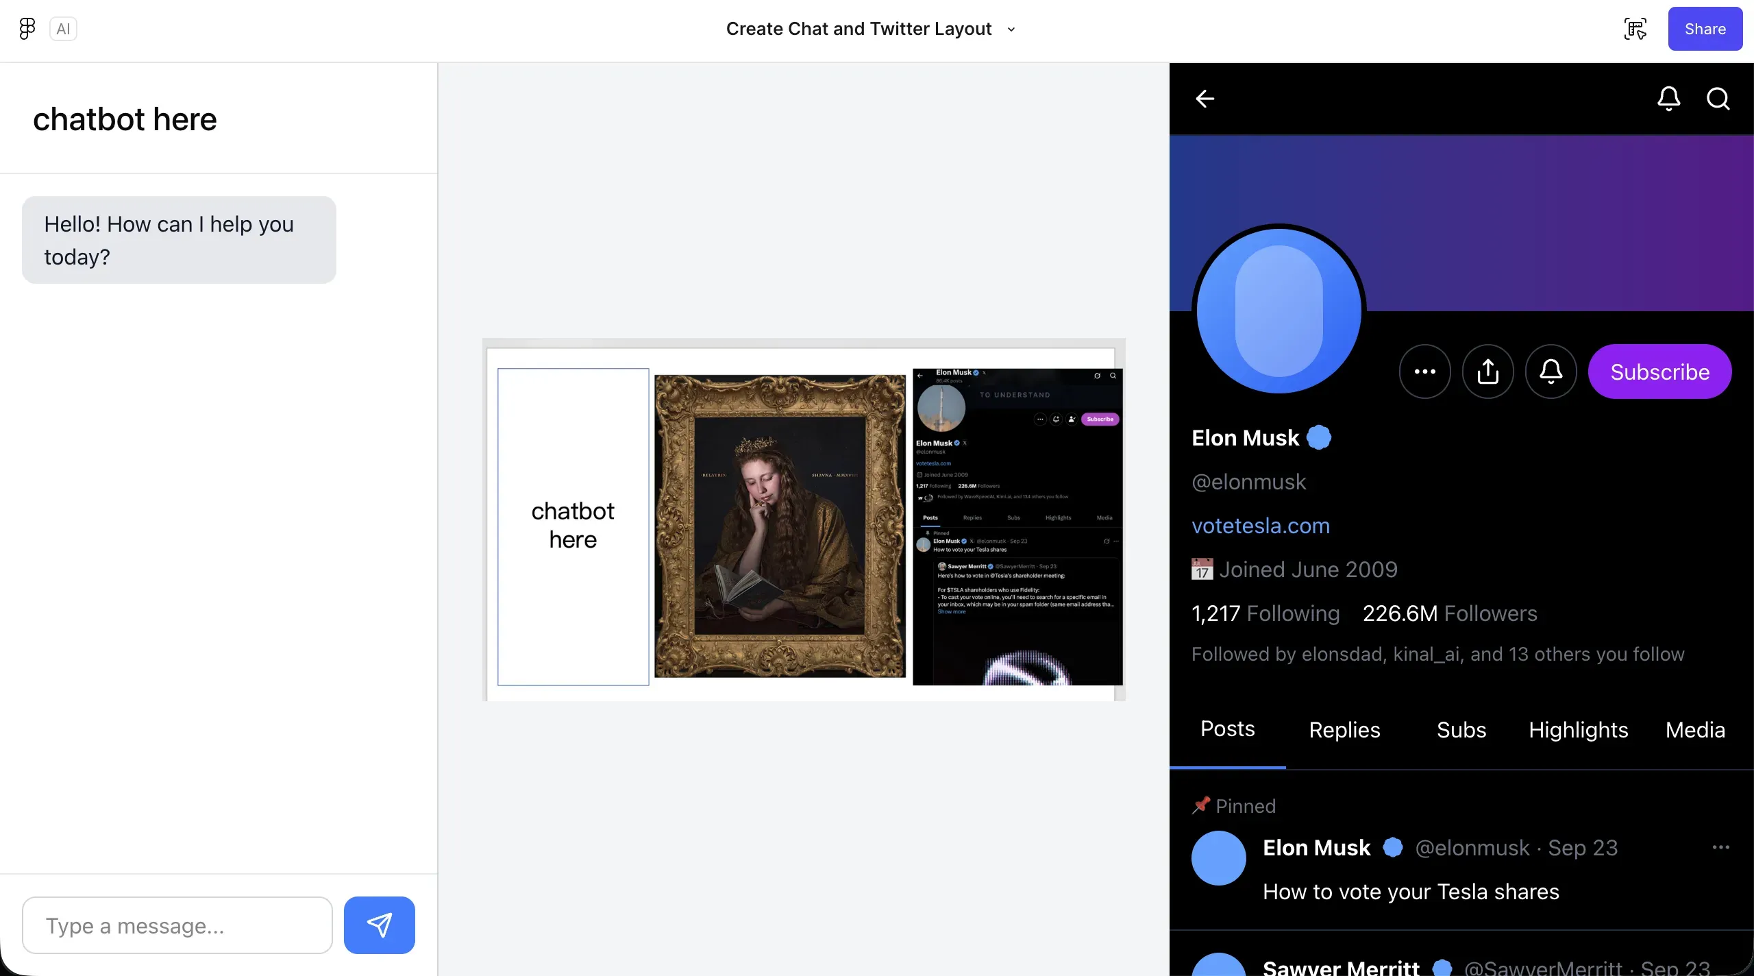Click the verified badge on pinned post
The width and height of the screenshot is (1754, 976).
coord(1393,848)
